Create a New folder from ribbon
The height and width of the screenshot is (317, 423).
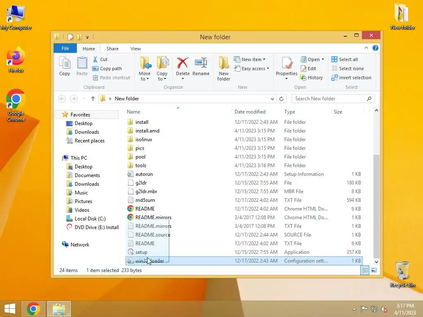[223, 69]
